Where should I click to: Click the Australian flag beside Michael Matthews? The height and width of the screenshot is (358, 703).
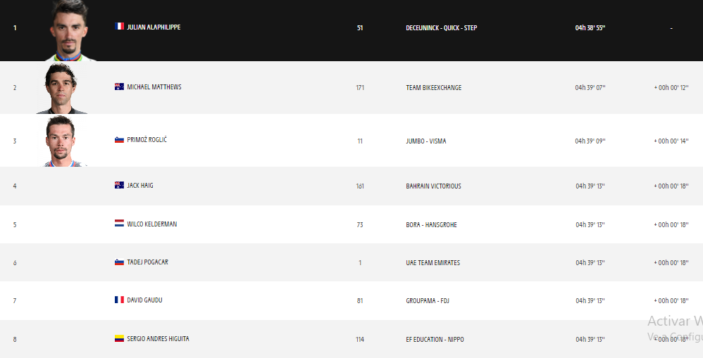tap(119, 87)
